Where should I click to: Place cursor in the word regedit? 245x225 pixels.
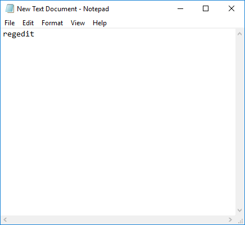[19, 34]
